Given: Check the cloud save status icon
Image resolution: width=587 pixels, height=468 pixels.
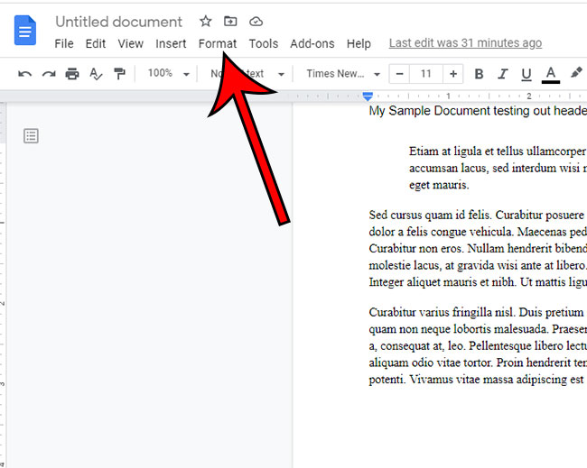Looking at the screenshot, I should [x=256, y=21].
